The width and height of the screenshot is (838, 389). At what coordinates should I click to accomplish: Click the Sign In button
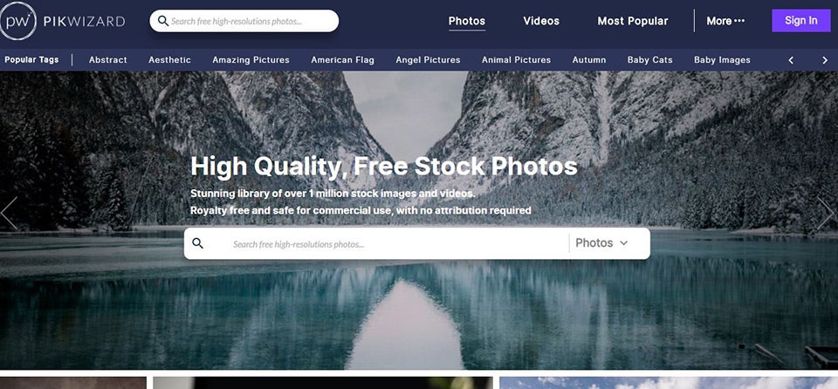click(x=800, y=20)
